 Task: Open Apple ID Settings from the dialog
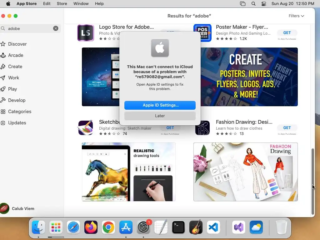(160, 105)
